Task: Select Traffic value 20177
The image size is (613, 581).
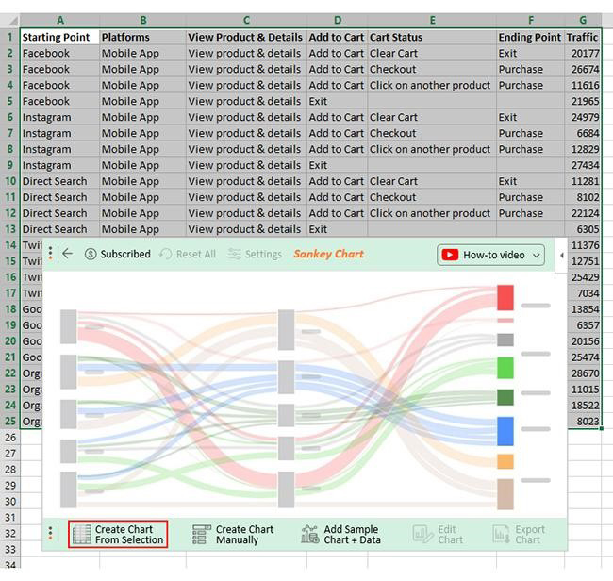Action: 583,53
